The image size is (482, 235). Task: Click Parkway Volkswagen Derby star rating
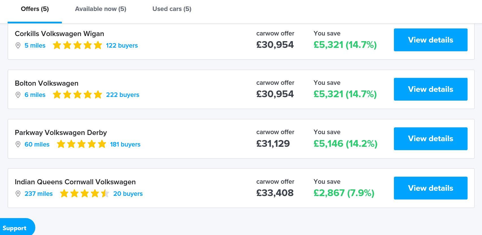click(x=81, y=144)
